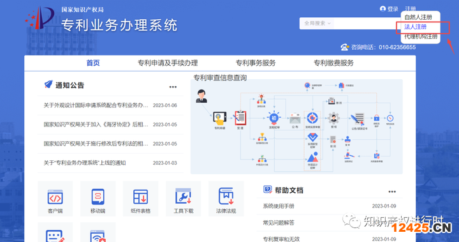Click the 专利申请 icon in the flowchart
Screen dimensions: 459x242
pyautogui.click(x=219, y=118)
